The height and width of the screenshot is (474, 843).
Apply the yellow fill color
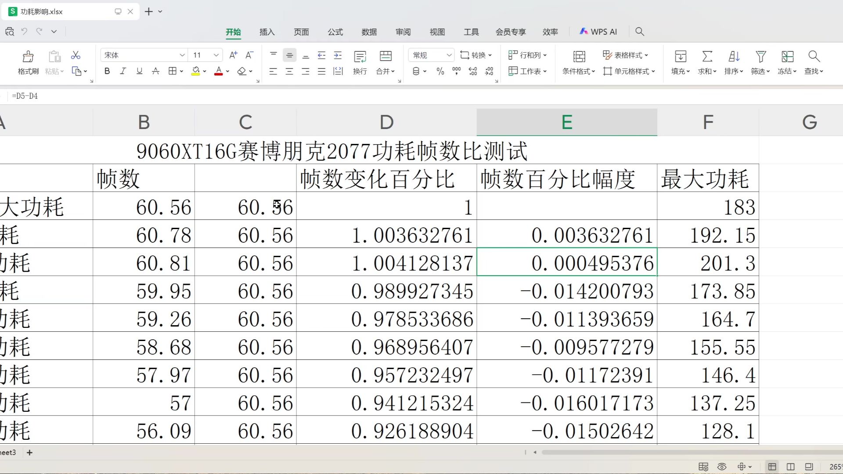coord(196,71)
